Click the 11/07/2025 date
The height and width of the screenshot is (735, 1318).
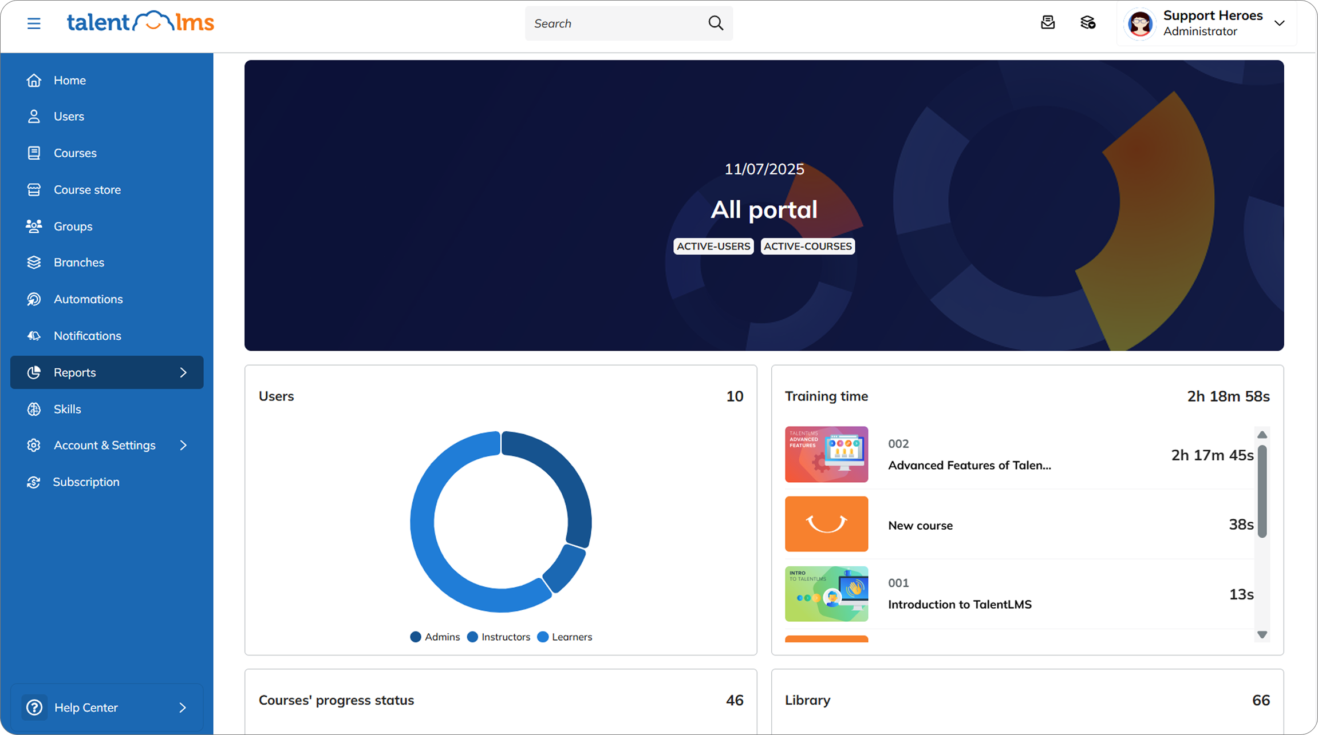764,169
